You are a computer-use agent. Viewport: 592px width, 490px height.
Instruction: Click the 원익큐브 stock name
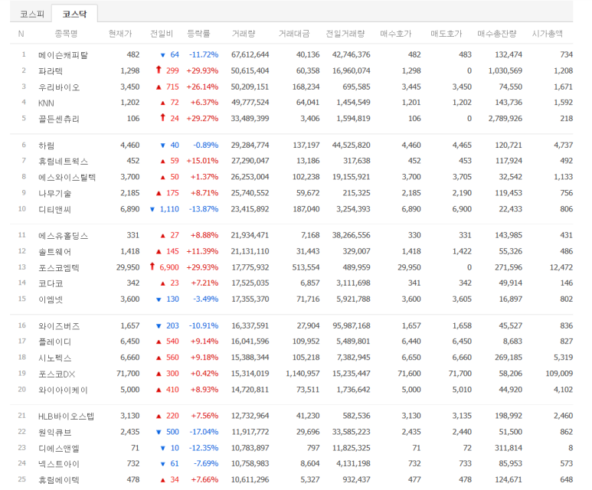point(54,432)
